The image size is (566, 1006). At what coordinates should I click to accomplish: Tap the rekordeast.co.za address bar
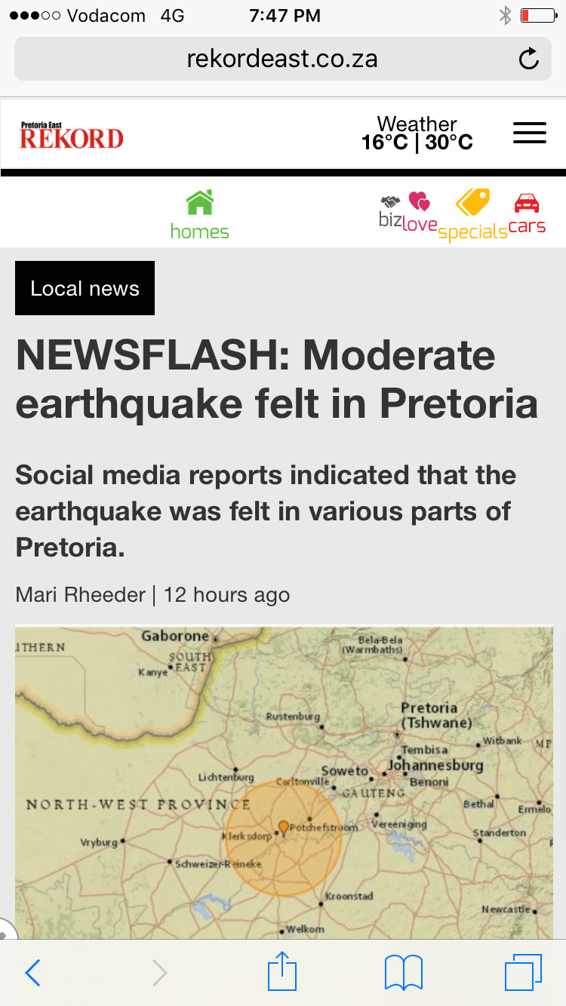click(282, 59)
